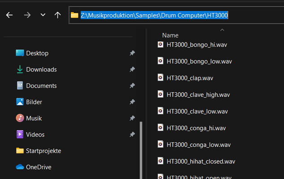Open OneDrive in sidebar
The height and width of the screenshot is (179, 284).
click(x=34, y=167)
